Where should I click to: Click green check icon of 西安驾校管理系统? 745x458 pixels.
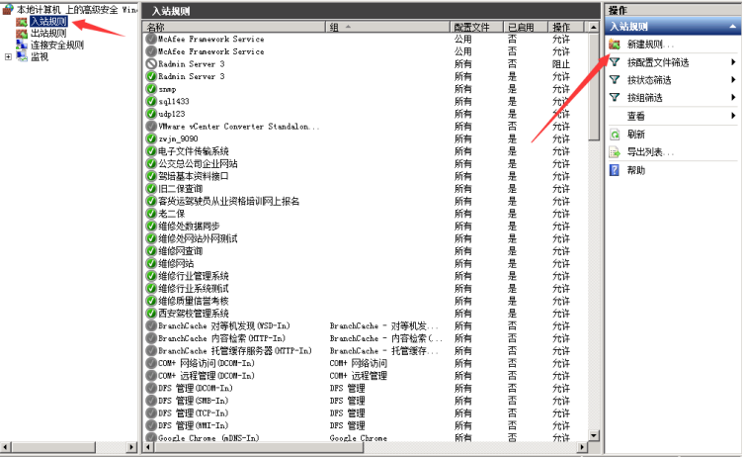point(151,314)
